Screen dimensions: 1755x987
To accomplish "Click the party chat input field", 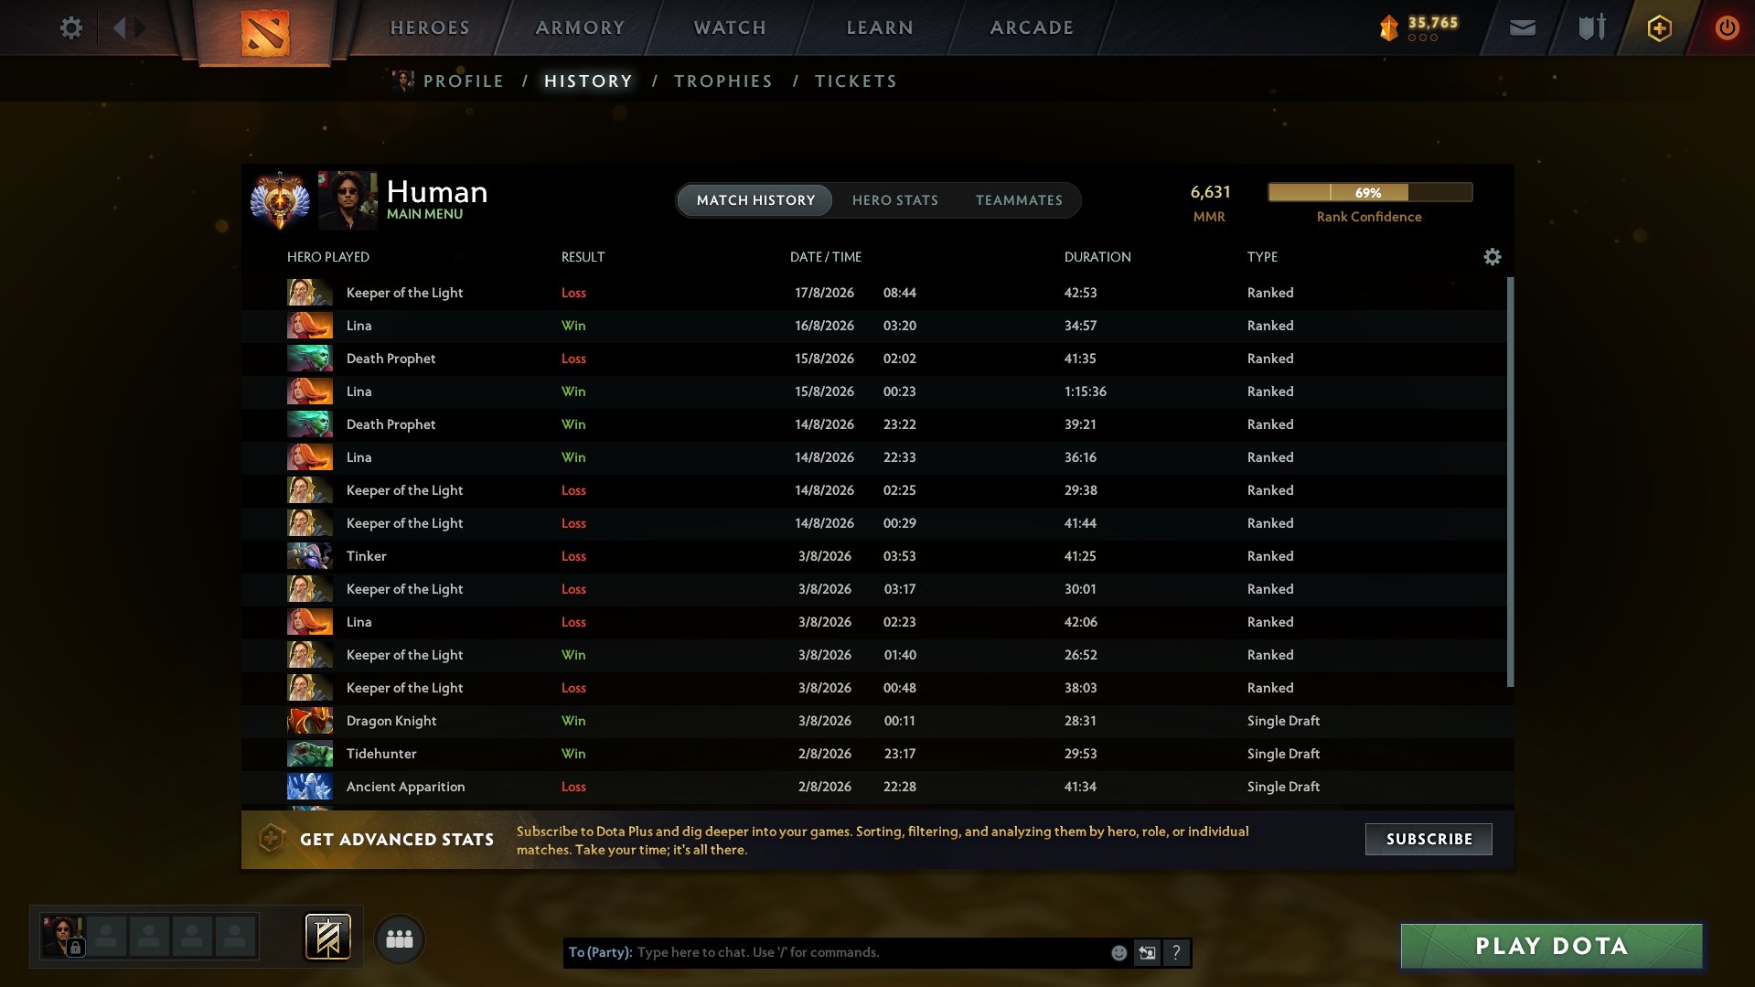I will click(x=835, y=952).
